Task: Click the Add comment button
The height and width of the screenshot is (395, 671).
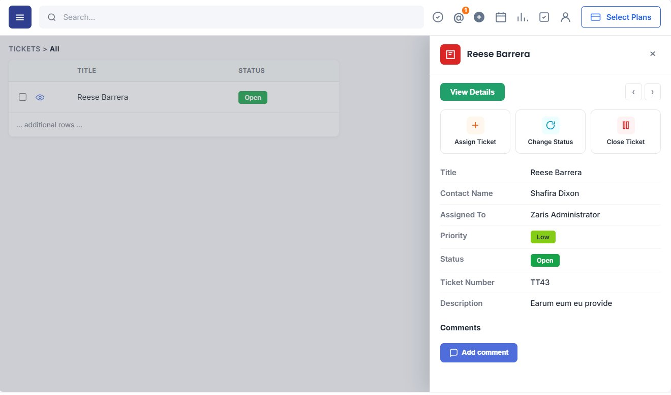Action: (x=479, y=353)
